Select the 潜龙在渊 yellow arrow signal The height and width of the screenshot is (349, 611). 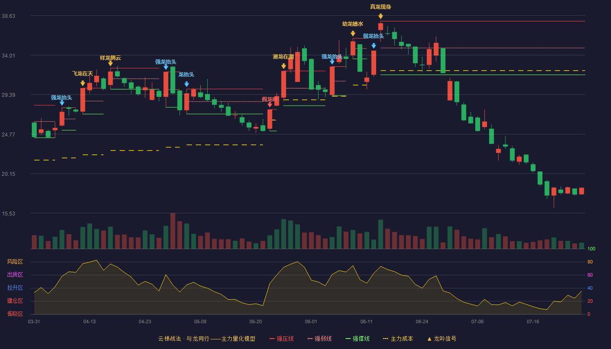284,66
